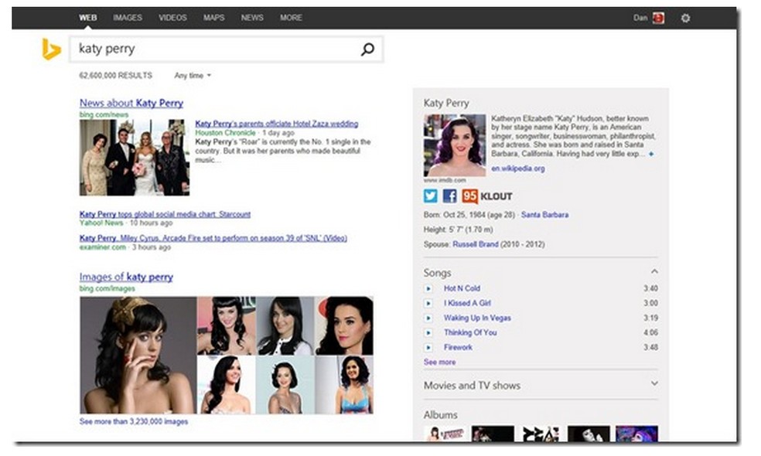The width and height of the screenshot is (761, 456).
Task: Expand the Movies and TV shows section
Action: pyautogui.click(x=655, y=384)
